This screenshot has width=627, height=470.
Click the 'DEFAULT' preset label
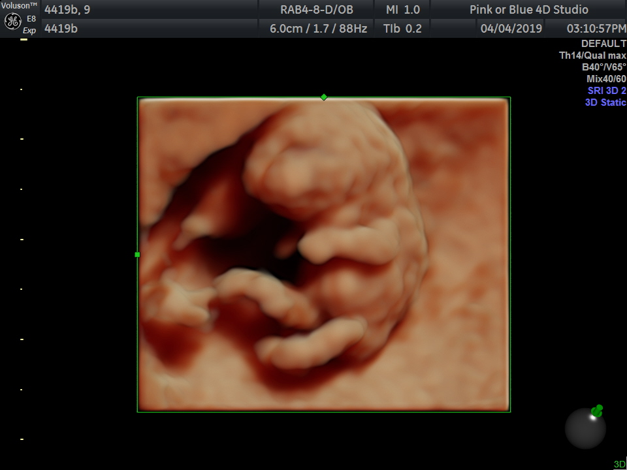[603, 44]
